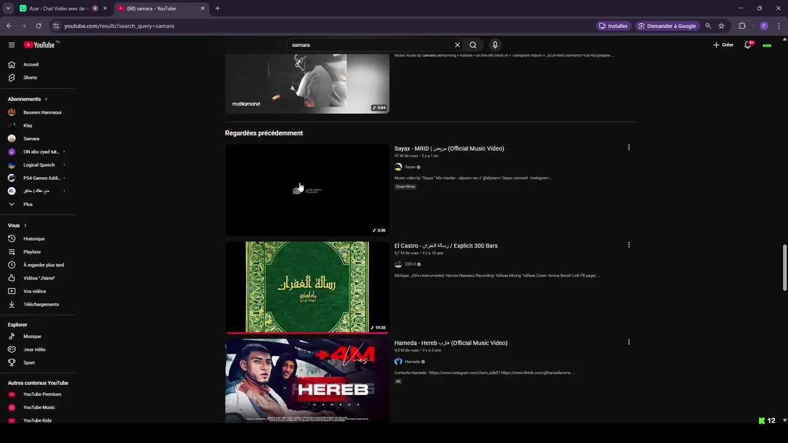Start voice search with microphone icon

coord(495,45)
